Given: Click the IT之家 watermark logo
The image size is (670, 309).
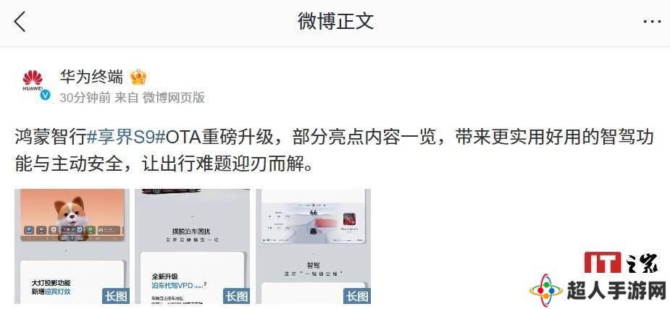Looking at the screenshot, I should 621,263.
